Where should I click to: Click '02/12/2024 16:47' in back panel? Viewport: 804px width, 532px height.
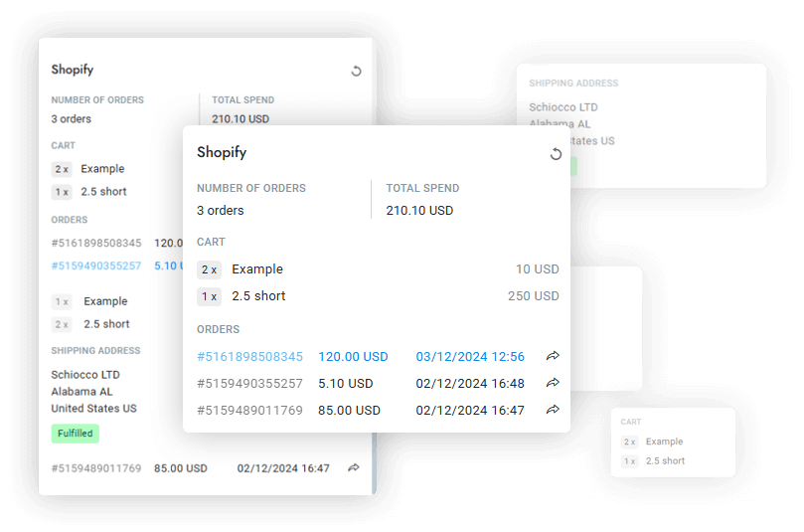pyautogui.click(x=283, y=468)
